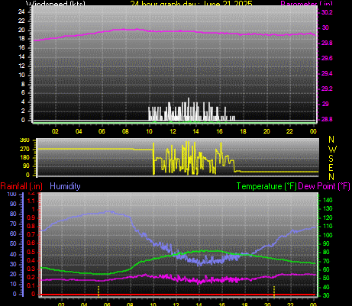Screen dimensions: 352x306
Task: Click the 24 hour graph date title
Action: pos(192,3)
